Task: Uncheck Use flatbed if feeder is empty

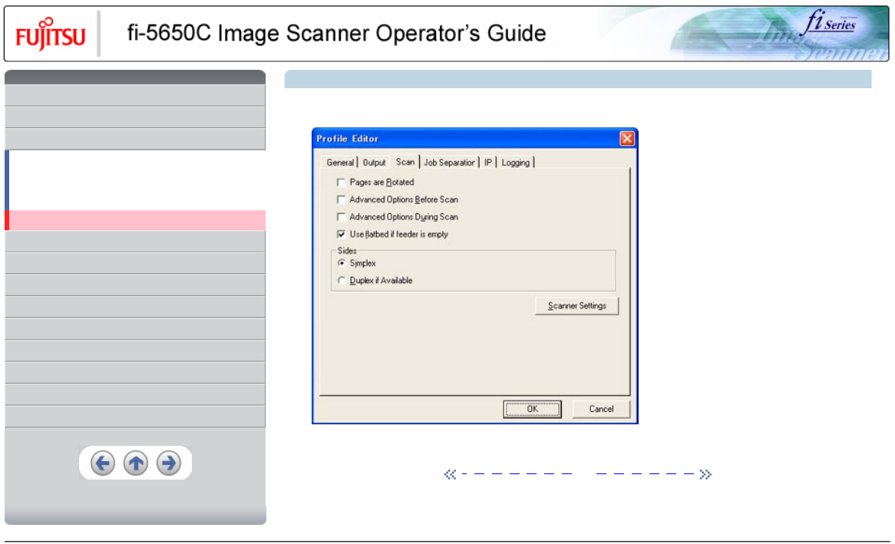Action: coord(342,234)
